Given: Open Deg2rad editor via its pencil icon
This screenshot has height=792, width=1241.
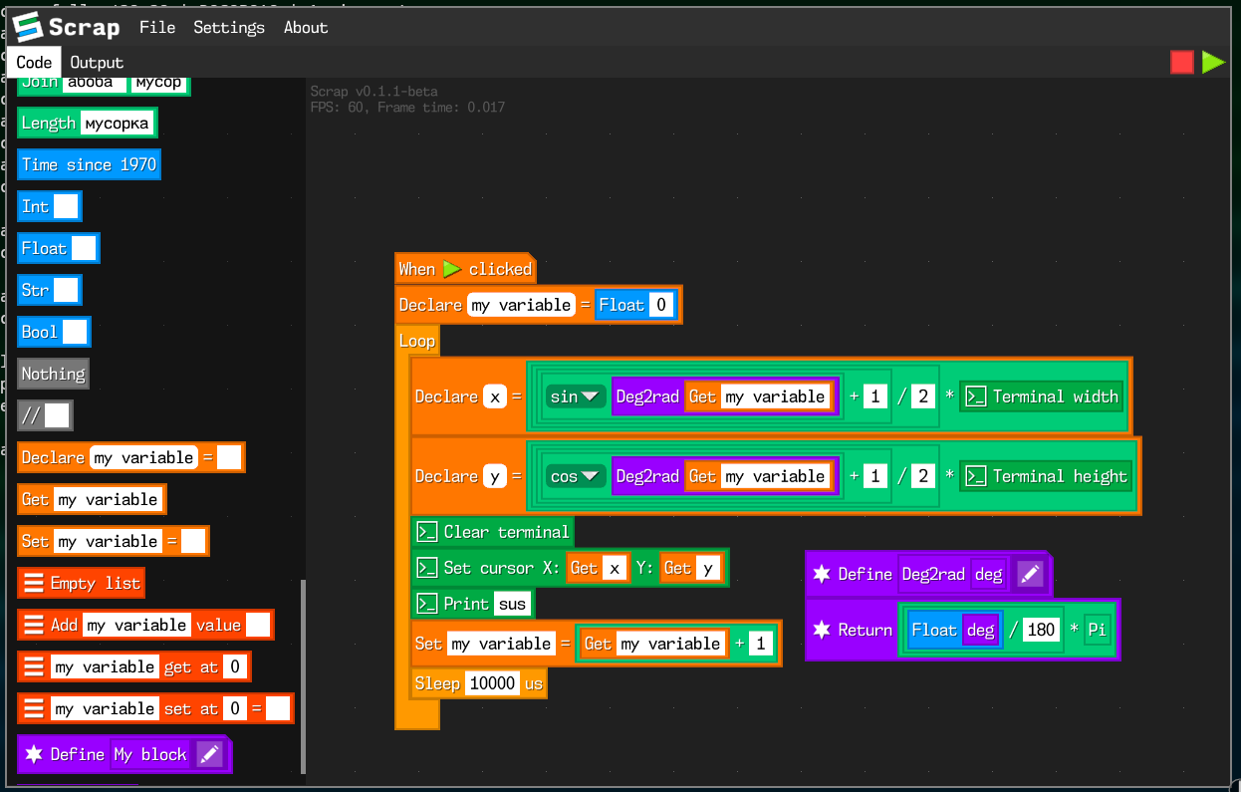Looking at the screenshot, I should (x=1031, y=574).
